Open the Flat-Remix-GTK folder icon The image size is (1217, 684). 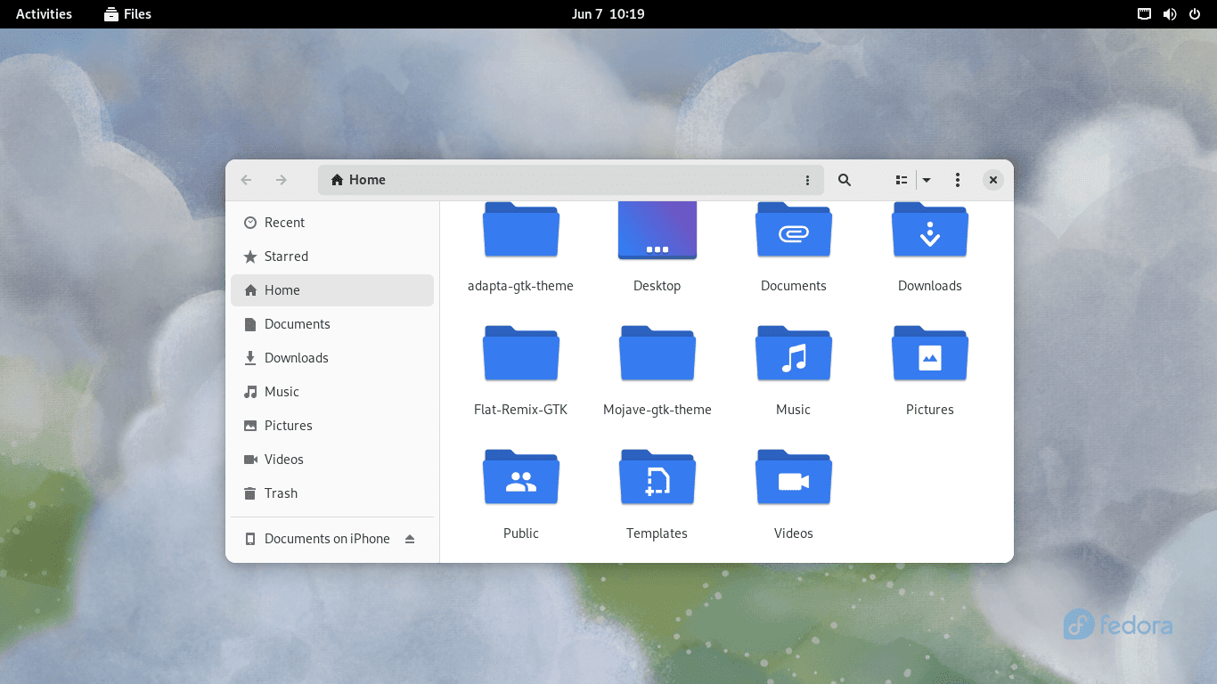(521, 354)
